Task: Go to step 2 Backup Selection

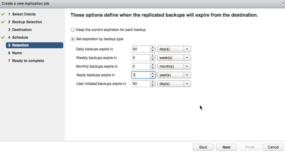Action: tap(26, 22)
